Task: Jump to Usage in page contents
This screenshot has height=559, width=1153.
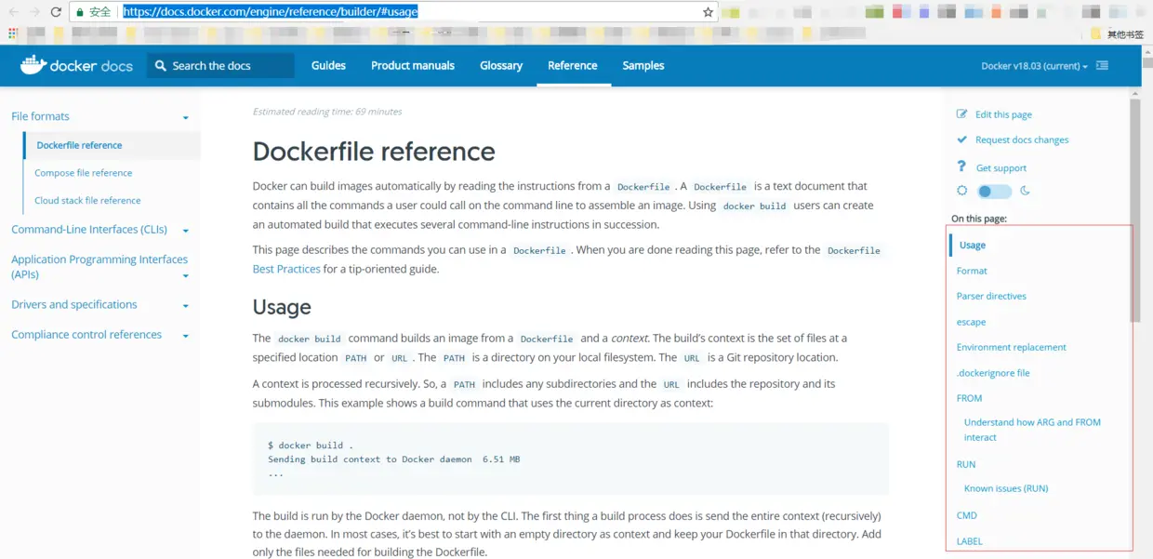Action: (973, 246)
